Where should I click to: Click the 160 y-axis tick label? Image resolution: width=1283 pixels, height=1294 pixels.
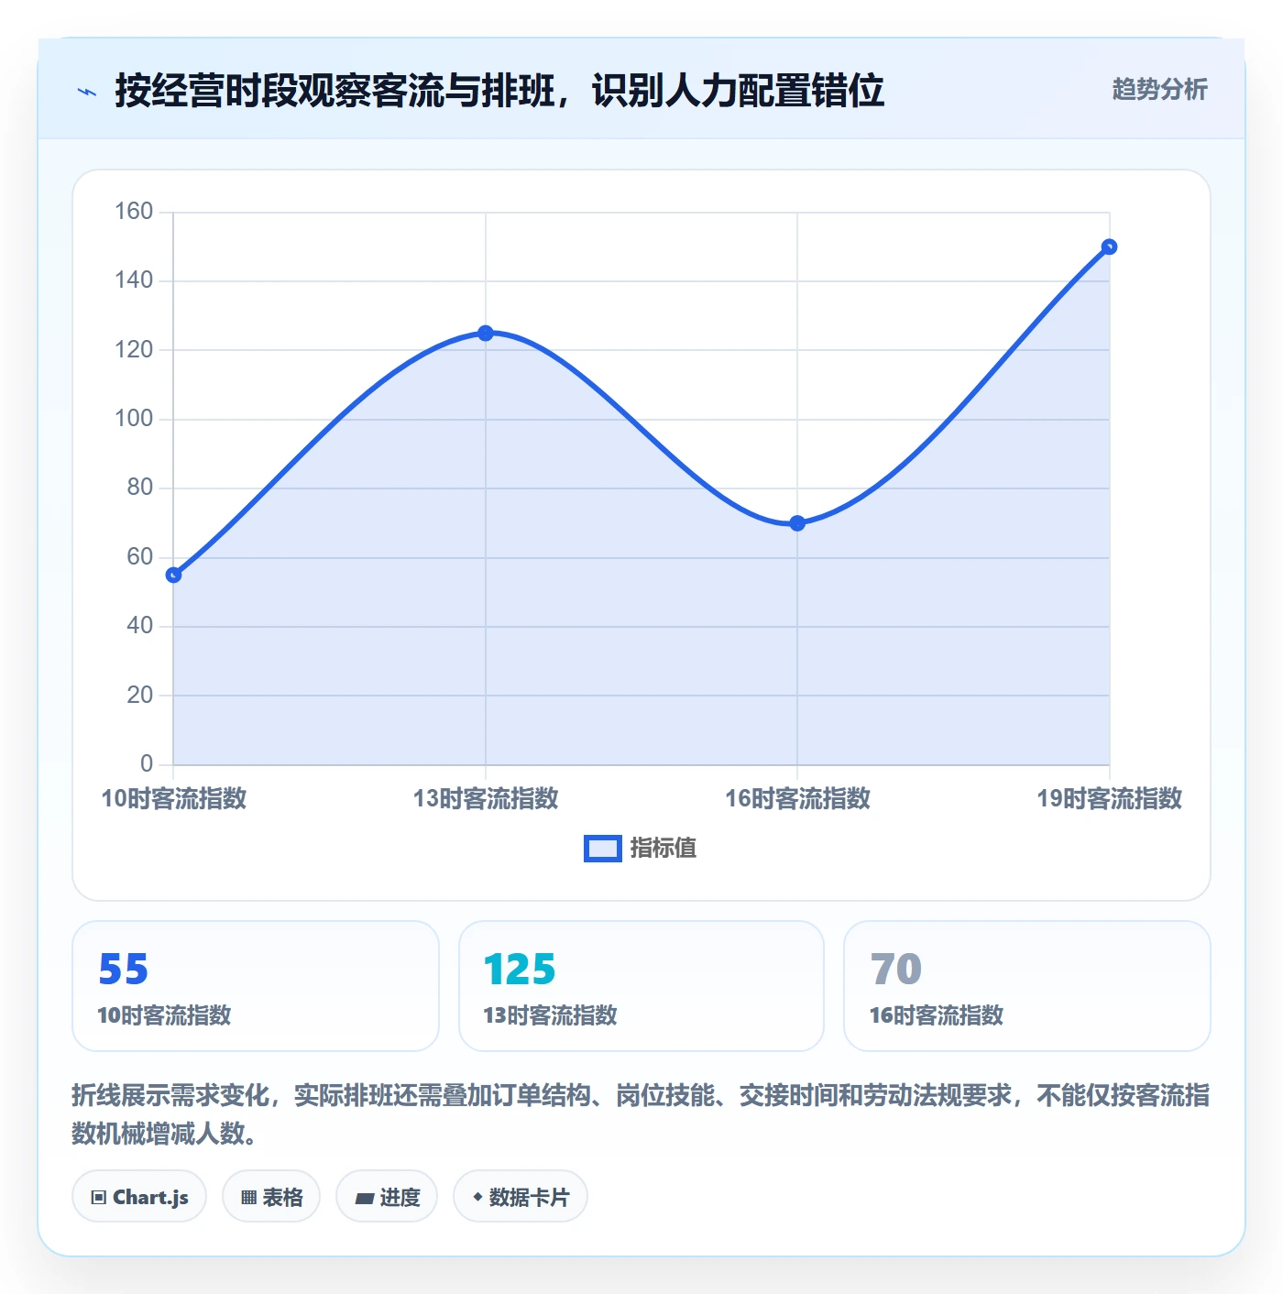[x=134, y=212]
